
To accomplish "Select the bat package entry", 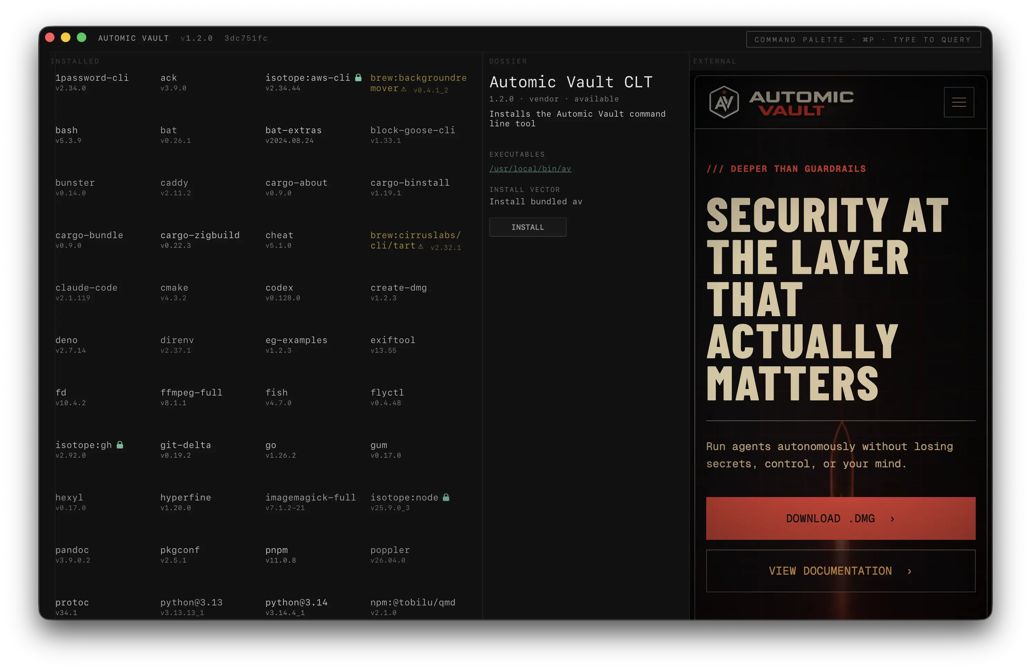I will click(176, 135).
